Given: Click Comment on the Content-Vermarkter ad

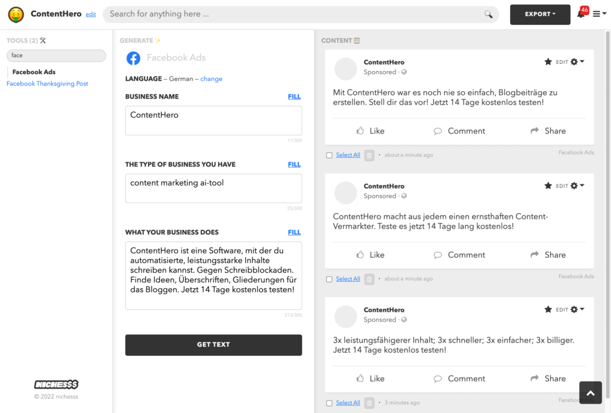Looking at the screenshot, I should point(459,255).
